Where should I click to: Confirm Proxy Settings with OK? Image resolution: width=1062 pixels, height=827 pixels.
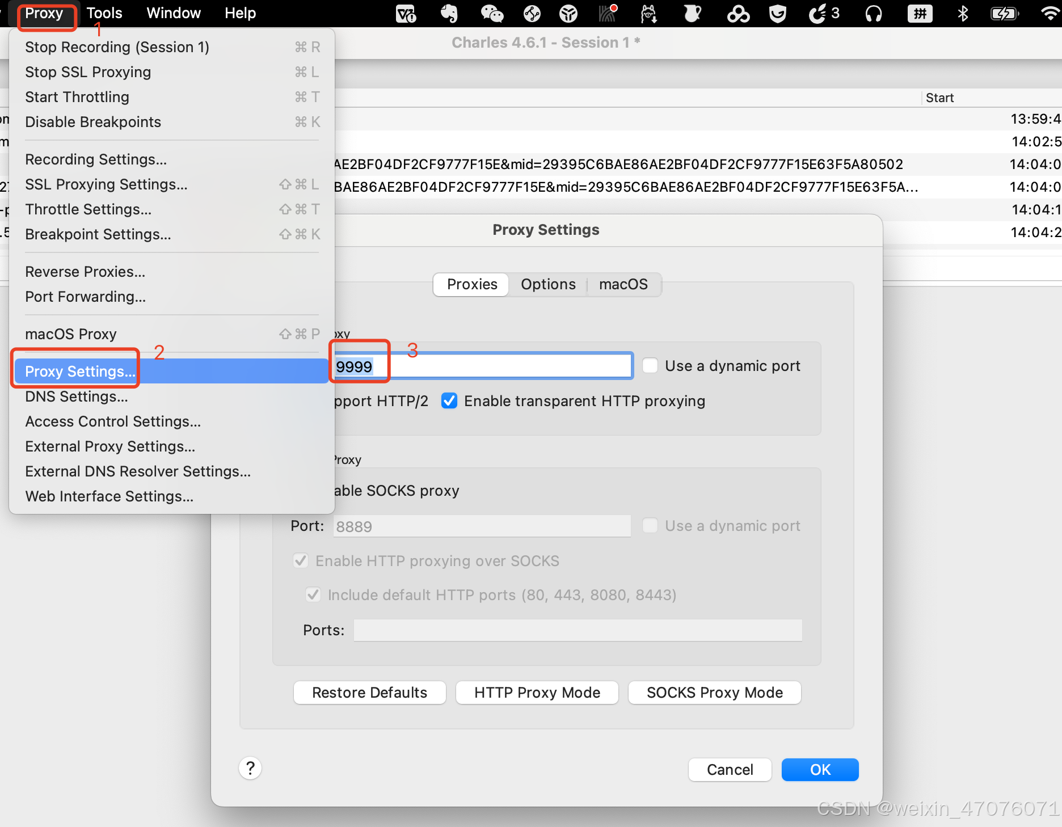(x=820, y=770)
